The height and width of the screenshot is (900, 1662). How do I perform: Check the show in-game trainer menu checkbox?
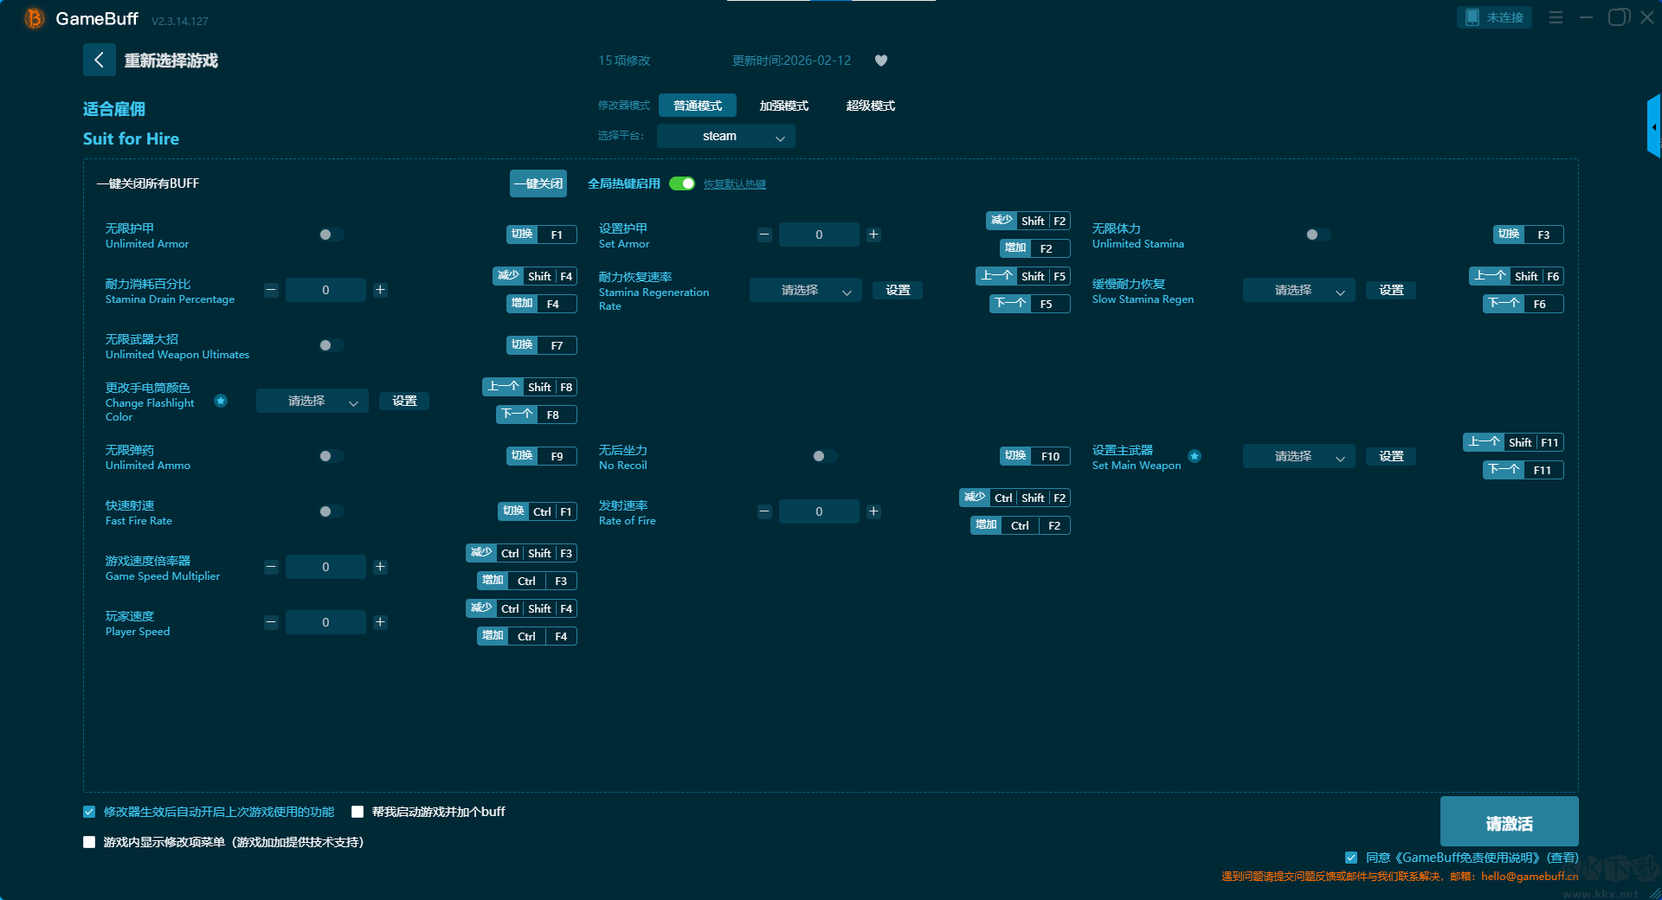pos(89,842)
